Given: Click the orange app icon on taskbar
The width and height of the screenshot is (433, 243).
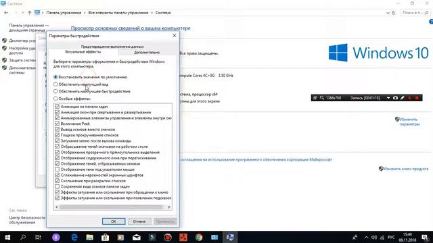Looking at the screenshot, I should (183, 237).
